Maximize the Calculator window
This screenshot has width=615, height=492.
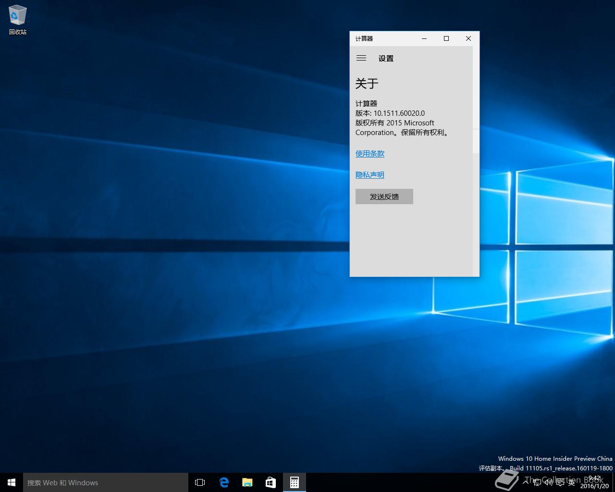(446, 38)
